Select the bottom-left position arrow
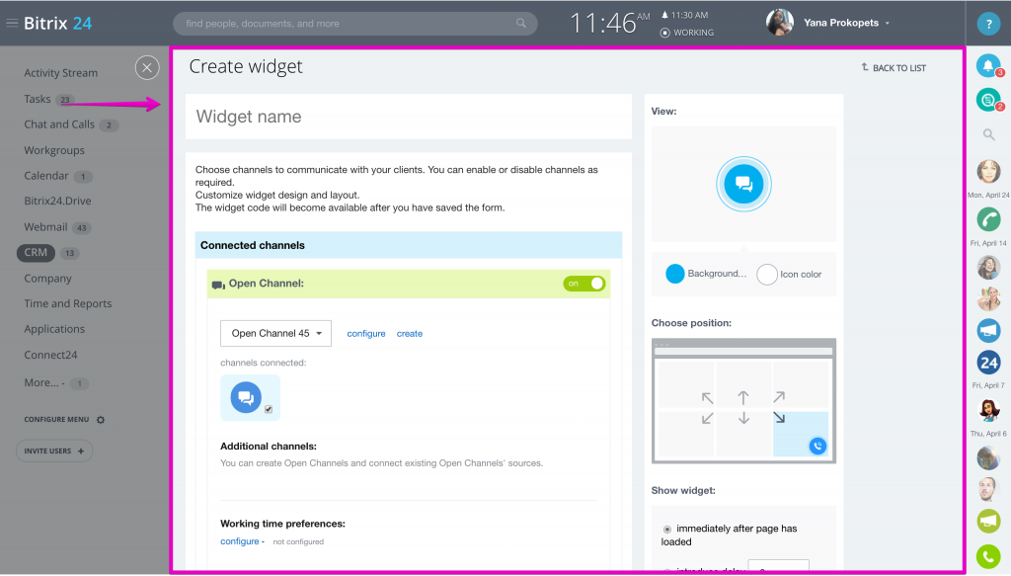Image resolution: width=1011 pixels, height=576 pixels. tap(707, 418)
